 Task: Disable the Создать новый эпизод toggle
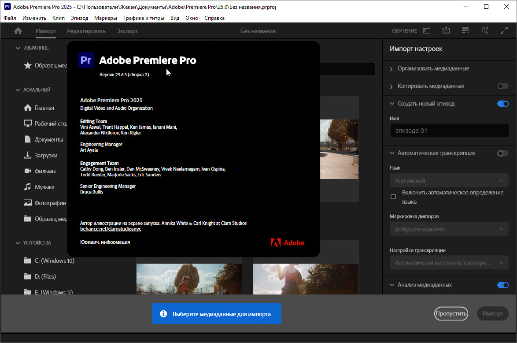(x=502, y=104)
